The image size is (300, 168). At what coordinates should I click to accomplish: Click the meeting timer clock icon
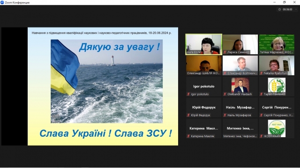point(279,9)
